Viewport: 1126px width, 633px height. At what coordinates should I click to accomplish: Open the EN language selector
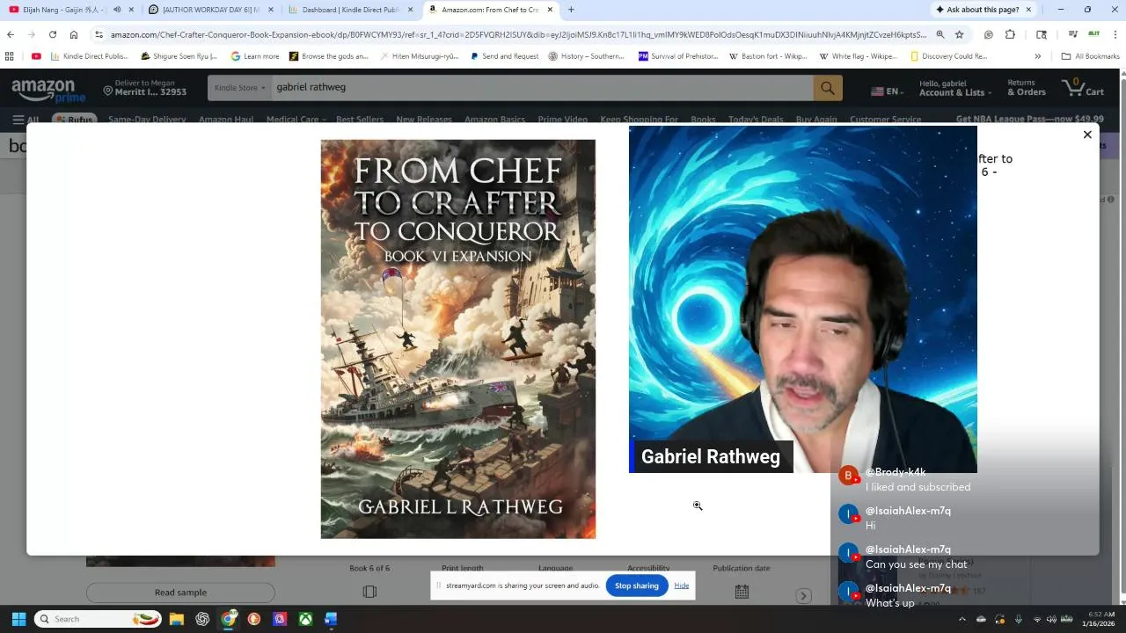pyautogui.click(x=887, y=91)
